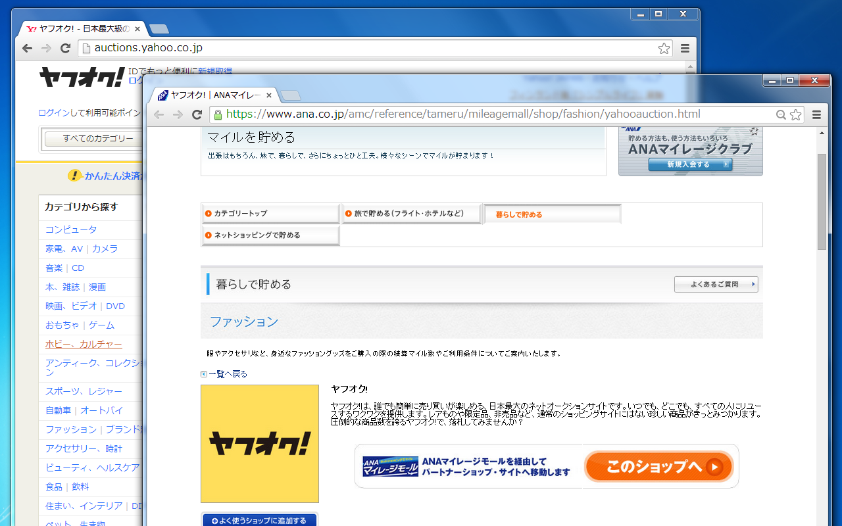This screenshot has height=526, width=842.
Task: Open the Chrome menu of the Yahoo Auctions window
Action: (685, 48)
